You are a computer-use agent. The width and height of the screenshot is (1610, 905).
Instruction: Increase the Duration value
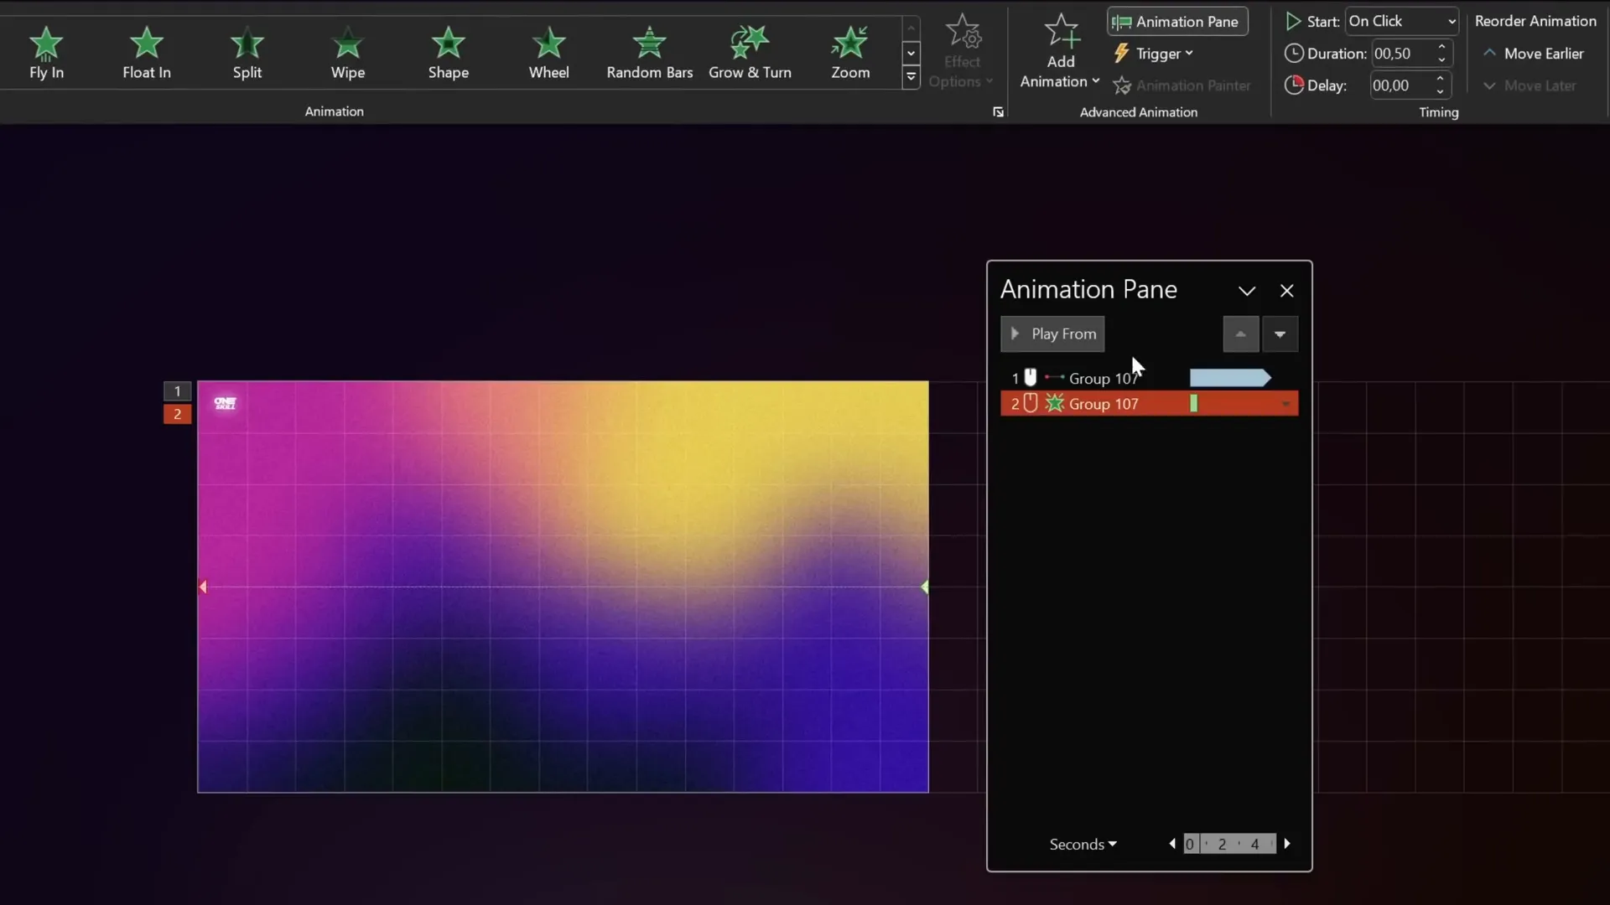[1441, 47]
